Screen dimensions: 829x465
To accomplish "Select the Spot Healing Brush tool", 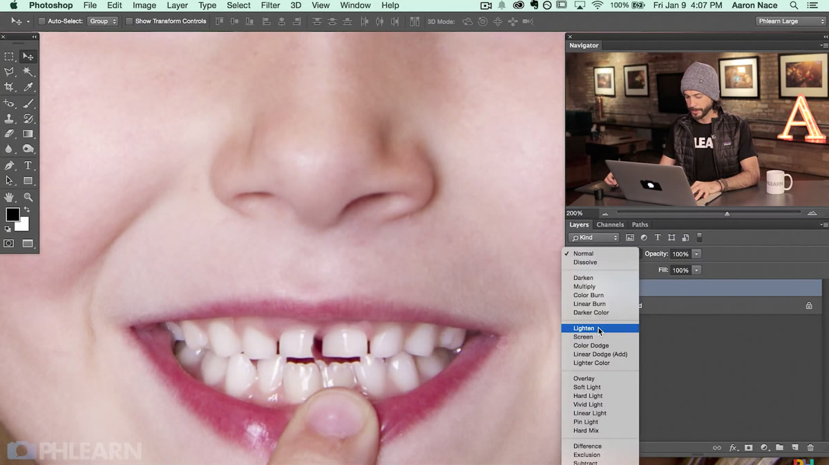I will point(10,104).
